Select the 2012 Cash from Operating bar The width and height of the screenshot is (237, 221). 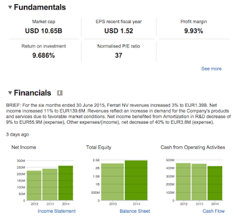coord(184,182)
